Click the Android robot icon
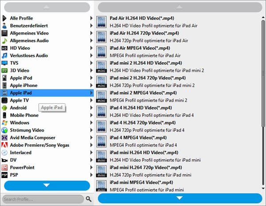The width and height of the screenshot is (266, 206). coord(4,108)
